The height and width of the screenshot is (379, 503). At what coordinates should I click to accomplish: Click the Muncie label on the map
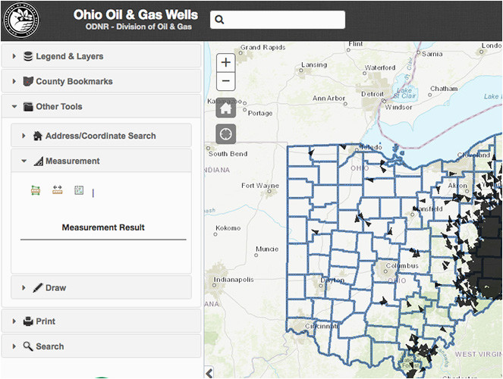(x=267, y=249)
